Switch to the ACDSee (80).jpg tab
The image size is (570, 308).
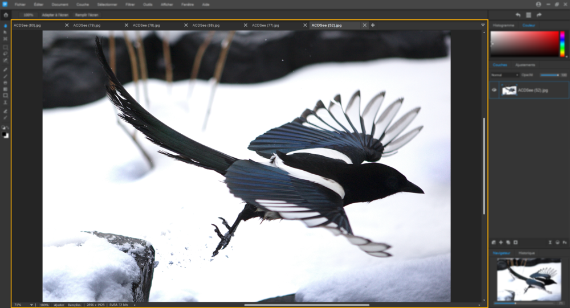pos(27,26)
